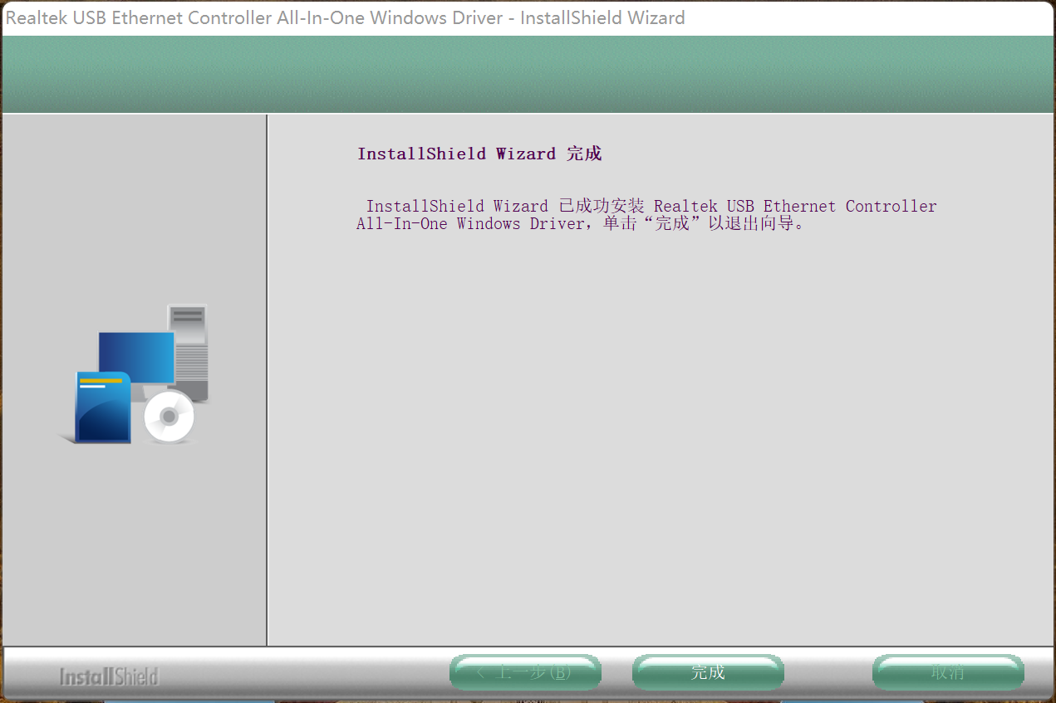Screen dimensions: 1056x703
Task: Click the "Realtek USB Ethernet Controller" window title
Action: click(346, 17)
